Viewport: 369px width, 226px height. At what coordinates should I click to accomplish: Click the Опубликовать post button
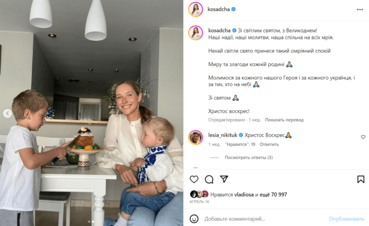click(x=346, y=219)
